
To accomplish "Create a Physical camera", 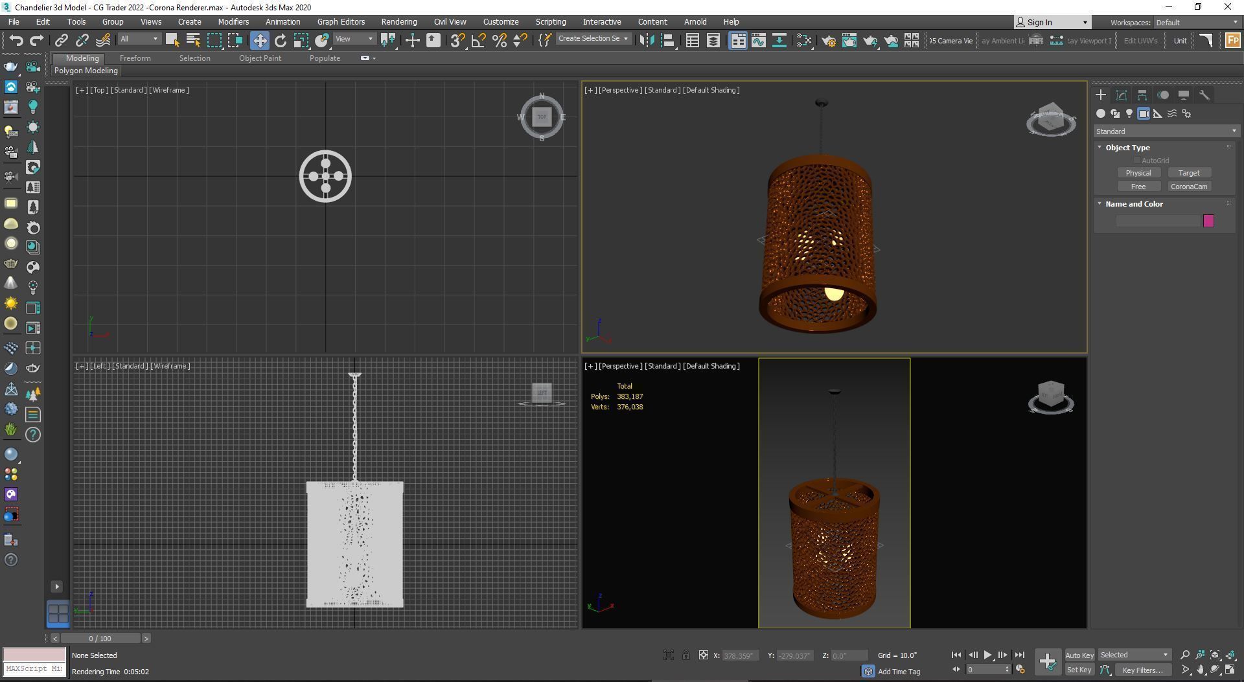I will pyautogui.click(x=1138, y=173).
